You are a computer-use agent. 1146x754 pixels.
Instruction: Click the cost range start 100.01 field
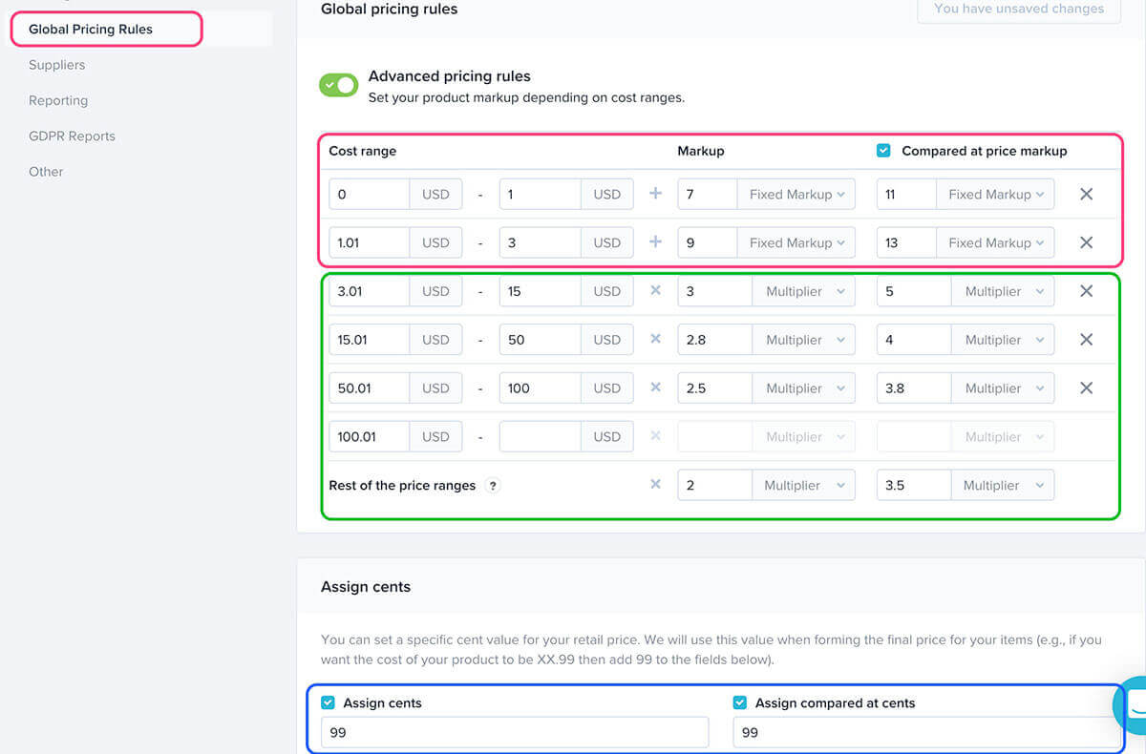[x=370, y=437]
